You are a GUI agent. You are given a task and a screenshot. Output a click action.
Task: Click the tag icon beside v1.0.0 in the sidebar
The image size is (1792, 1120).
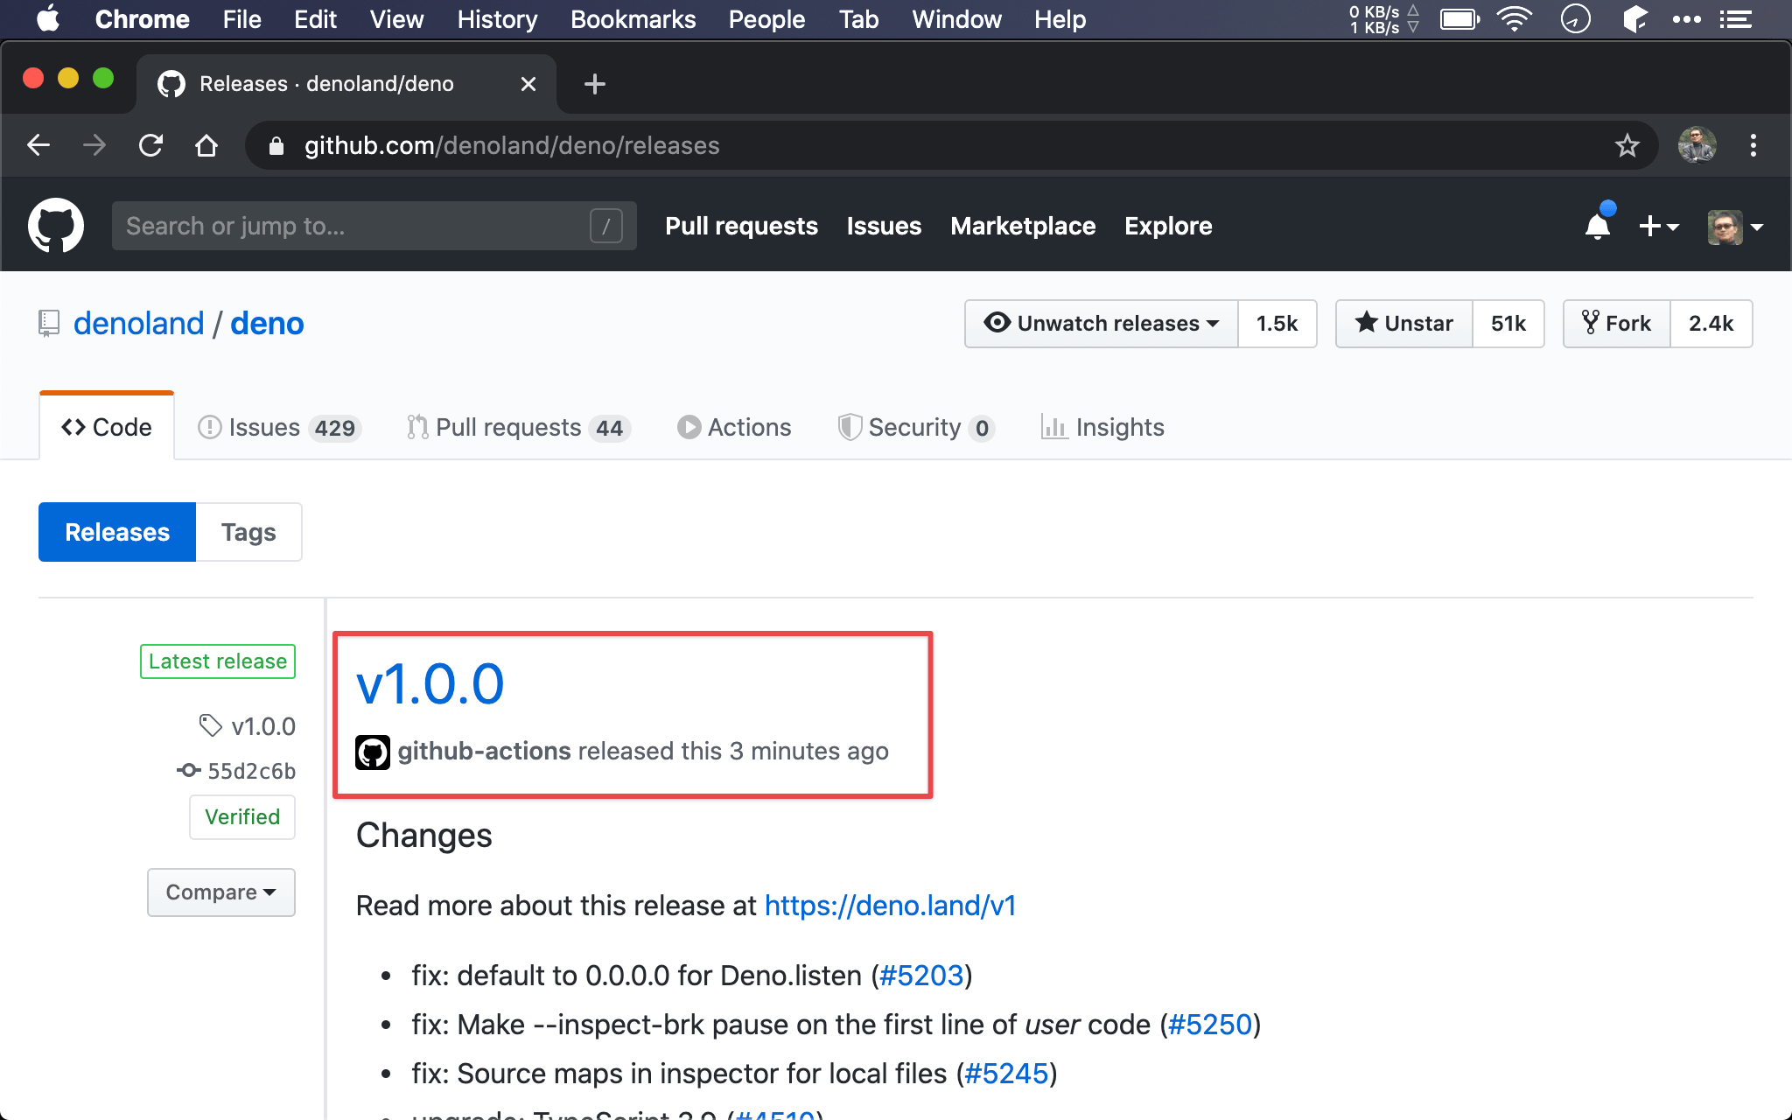pyautogui.click(x=210, y=725)
